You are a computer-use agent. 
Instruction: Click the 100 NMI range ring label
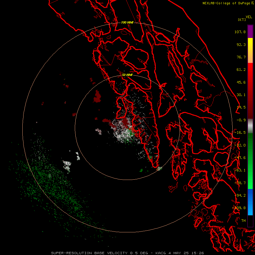pos(127,22)
